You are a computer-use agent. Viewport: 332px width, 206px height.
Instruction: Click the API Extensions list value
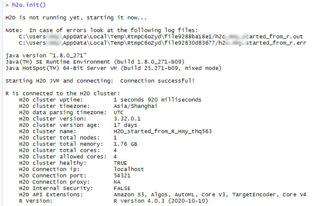coord(210,194)
